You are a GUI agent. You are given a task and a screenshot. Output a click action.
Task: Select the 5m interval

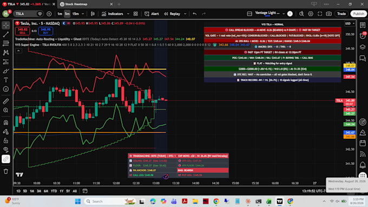pos(67,14)
